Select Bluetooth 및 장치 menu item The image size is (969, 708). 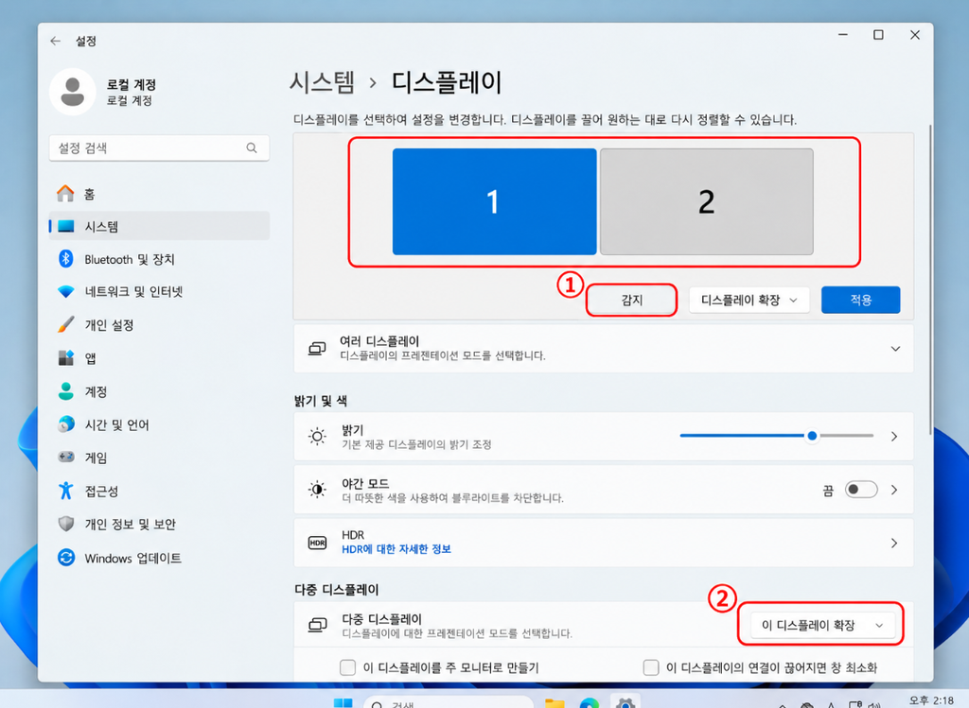point(159,259)
